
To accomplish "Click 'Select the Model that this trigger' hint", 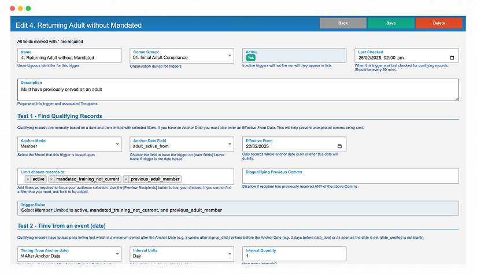I will coord(56,155).
